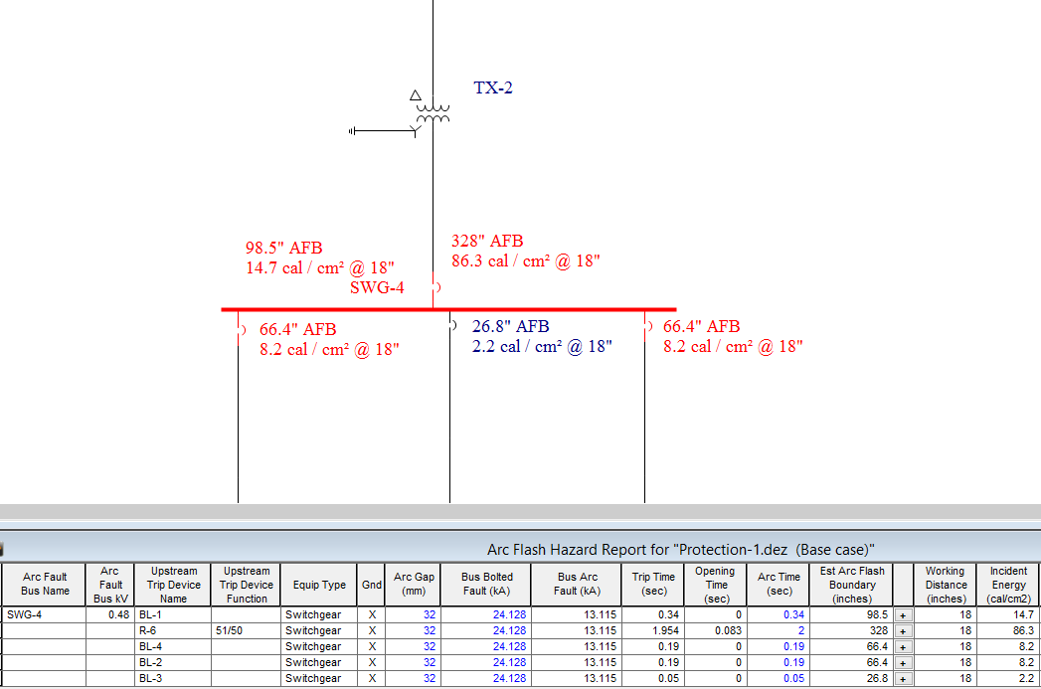Select the main breaker symbol above SWG-4 bus
1041x689 pixels.
435,288
